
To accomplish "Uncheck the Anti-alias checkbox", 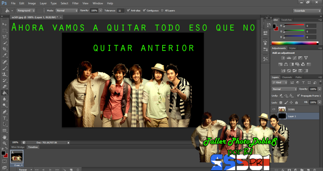I will point(128,10).
